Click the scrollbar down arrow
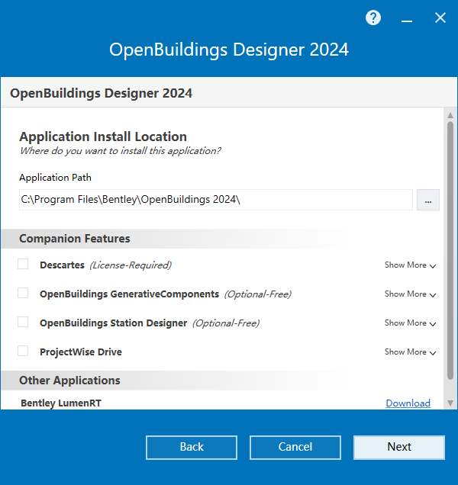 tap(450, 403)
